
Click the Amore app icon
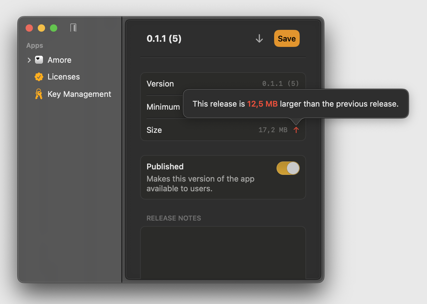point(39,60)
